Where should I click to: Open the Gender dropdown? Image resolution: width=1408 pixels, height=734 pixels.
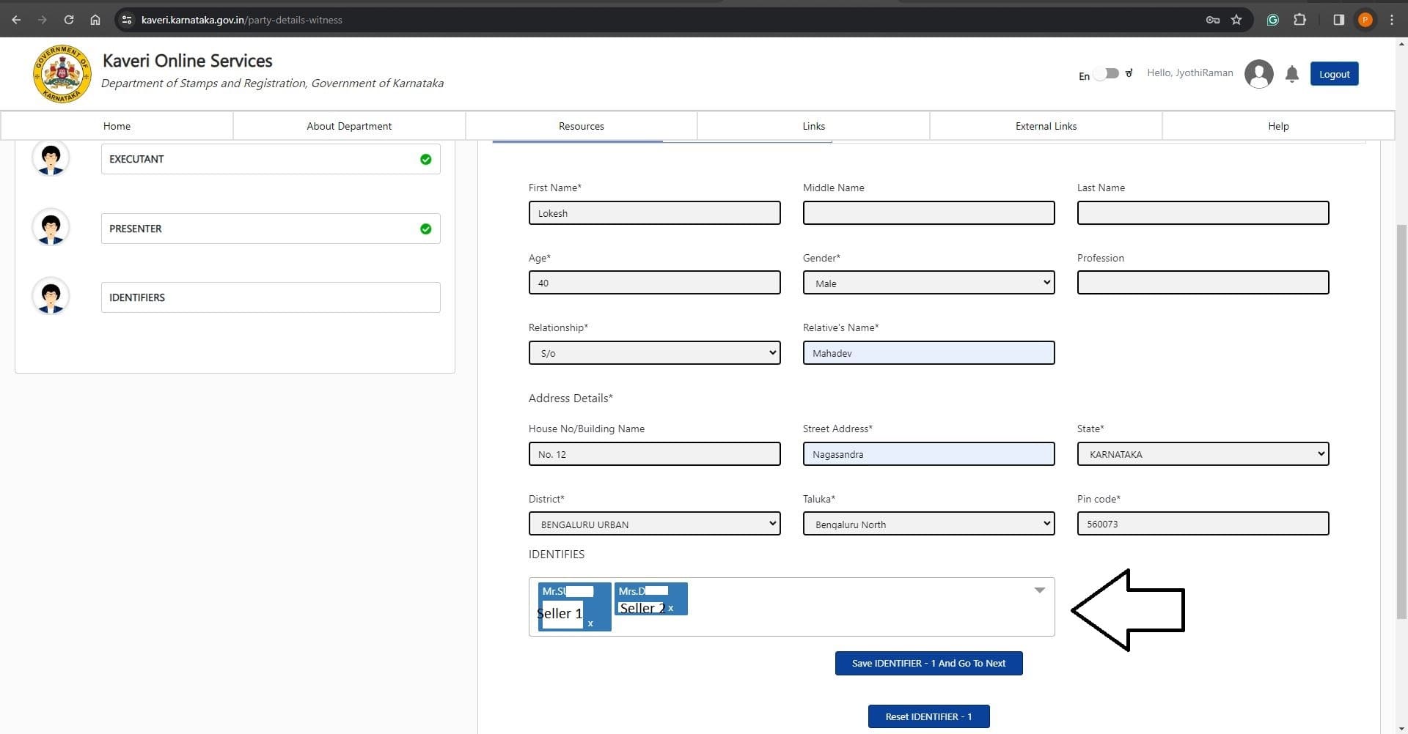tap(928, 283)
